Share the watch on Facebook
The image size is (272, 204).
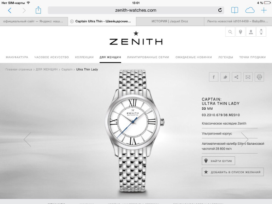point(214,77)
